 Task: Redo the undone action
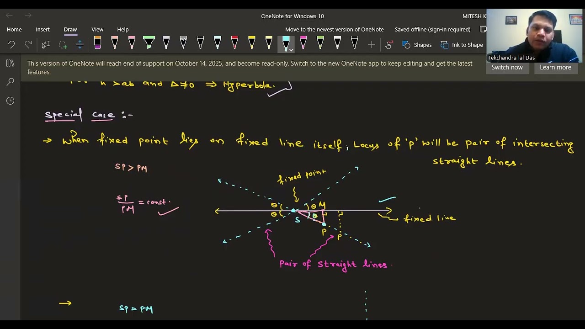[28, 45]
